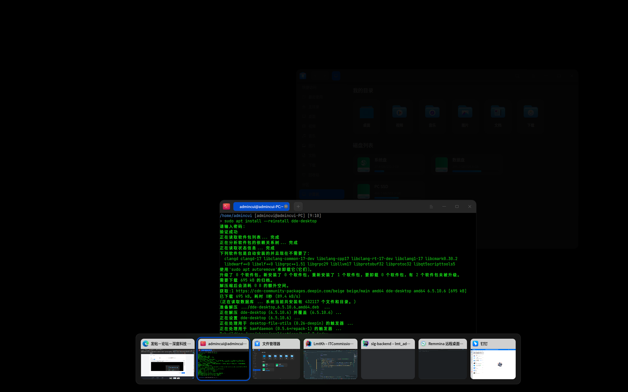Open 视频 folder in file manager
The height and width of the screenshot is (392, 628).
pos(399,116)
